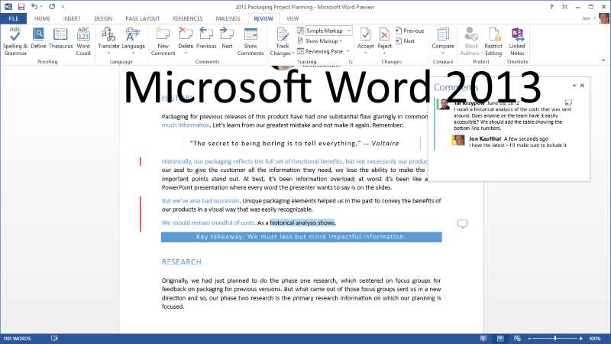Insert a New Comment
The height and width of the screenshot is (344, 611).
point(163,39)
